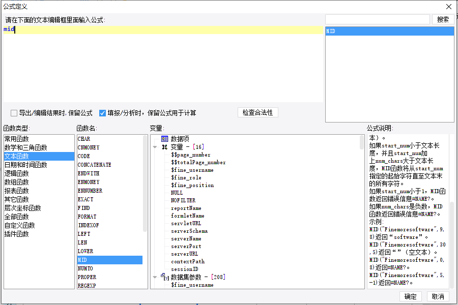The width and height of the screenshot is (458, 305).
Task: Pick REGEXP function
Action: point(110,286)
